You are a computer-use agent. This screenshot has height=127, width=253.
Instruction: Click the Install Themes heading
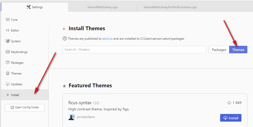[87, 28]
